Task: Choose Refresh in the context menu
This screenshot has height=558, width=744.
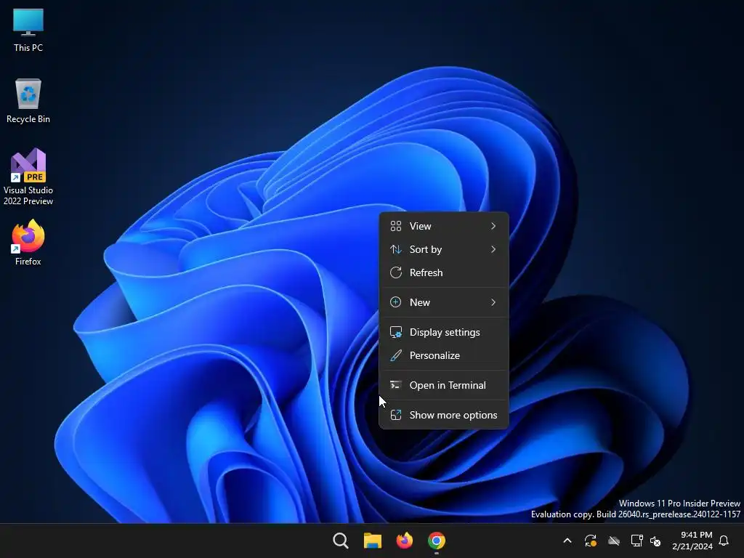Action: 444,272
